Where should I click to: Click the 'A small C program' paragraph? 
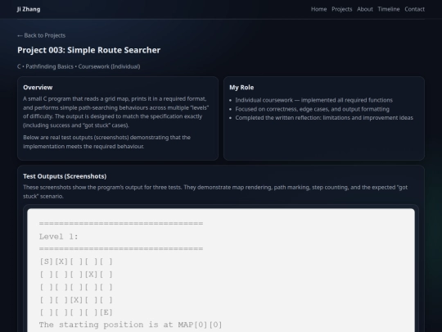coord(116,112)
